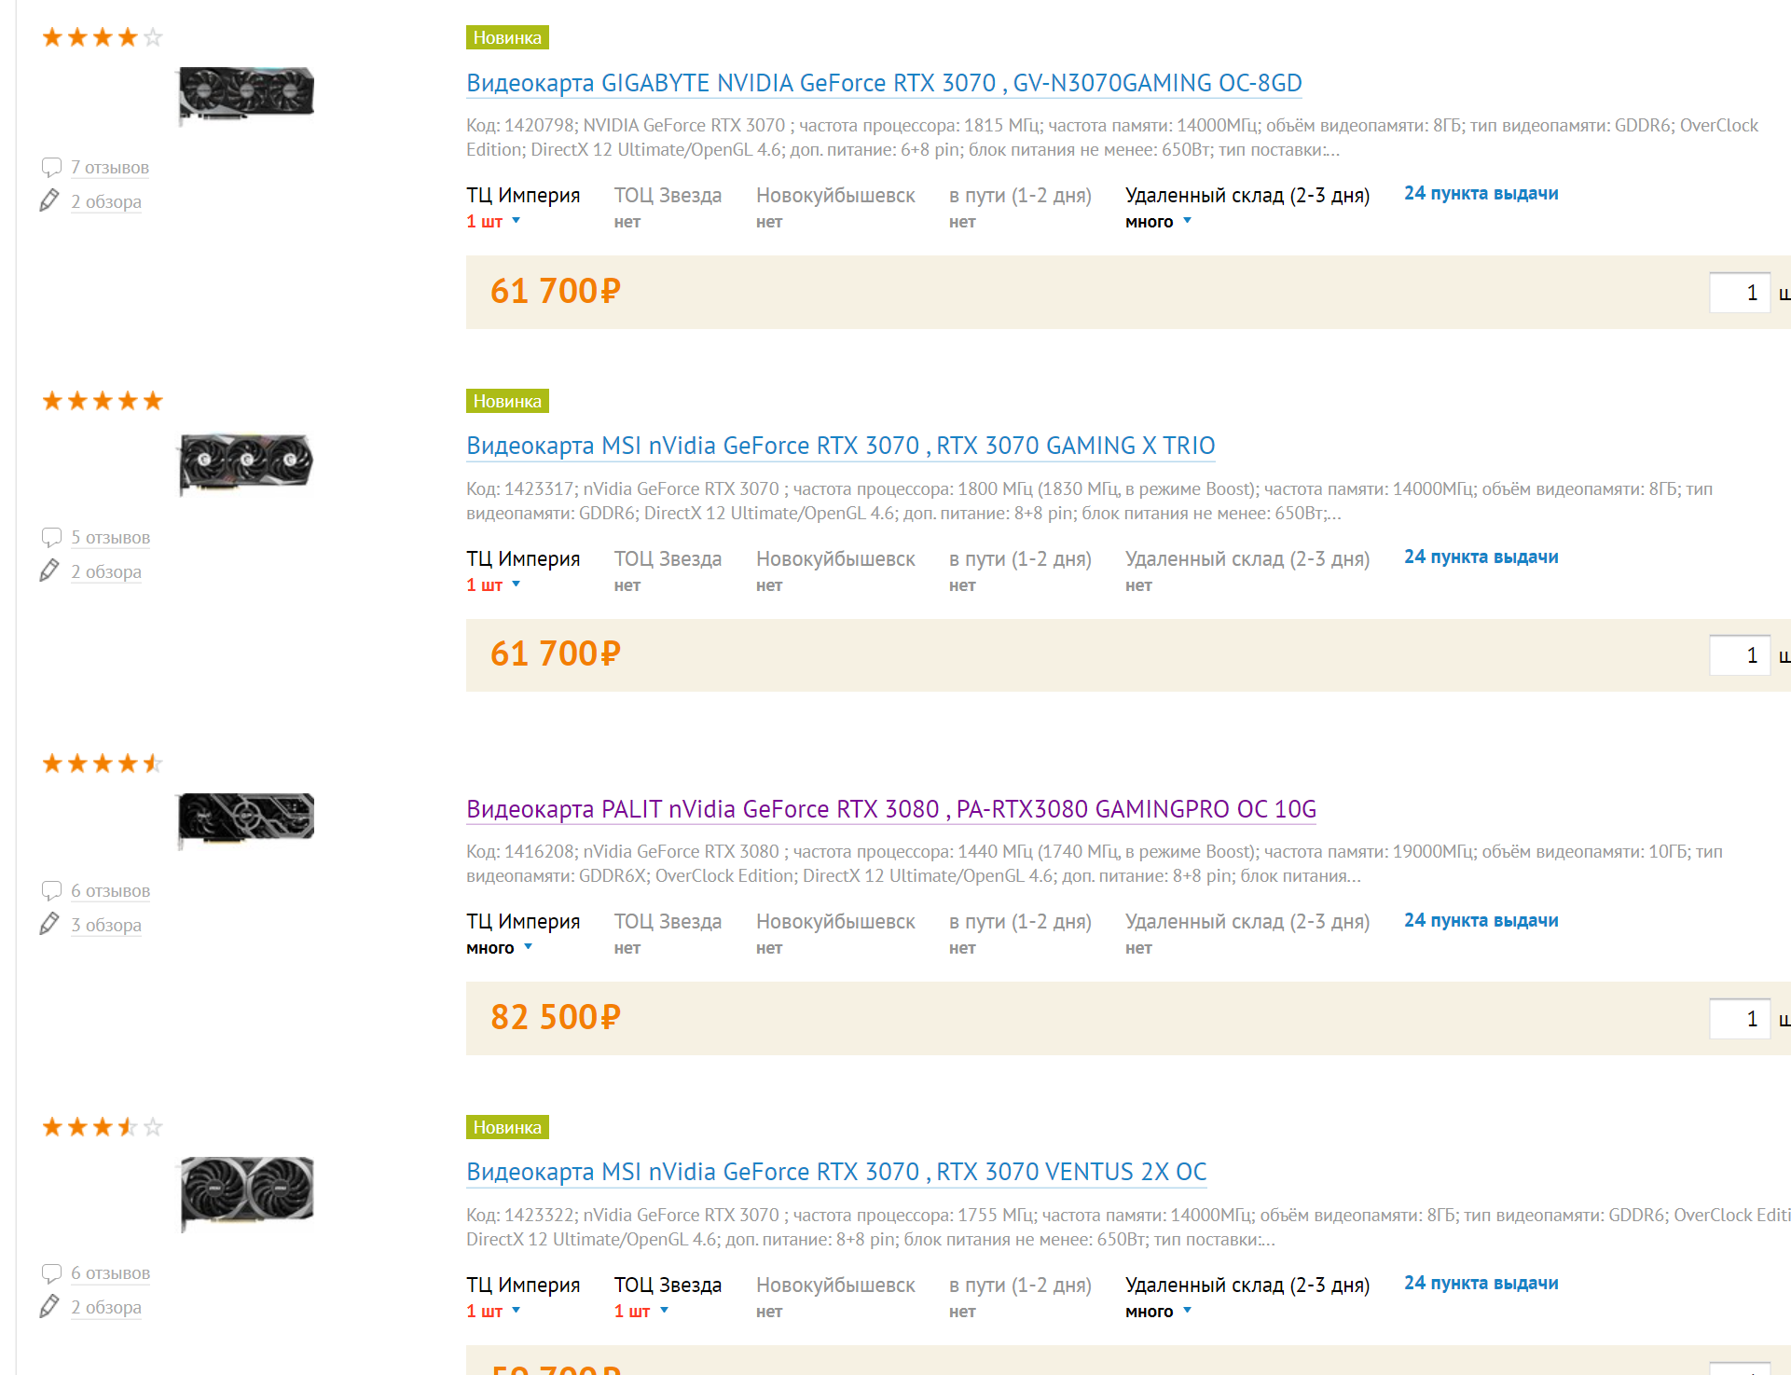
Task: Open 24 пункта выдачи for the GIGABYTE card
Action: coord(1481,194)
